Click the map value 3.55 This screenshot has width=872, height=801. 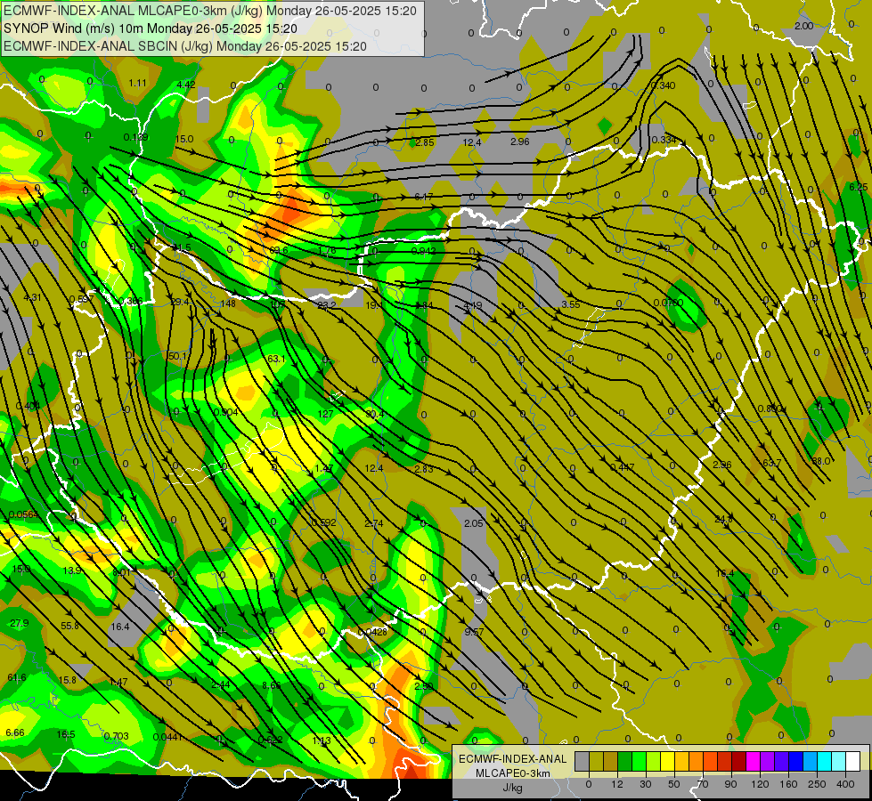point(571,304)
